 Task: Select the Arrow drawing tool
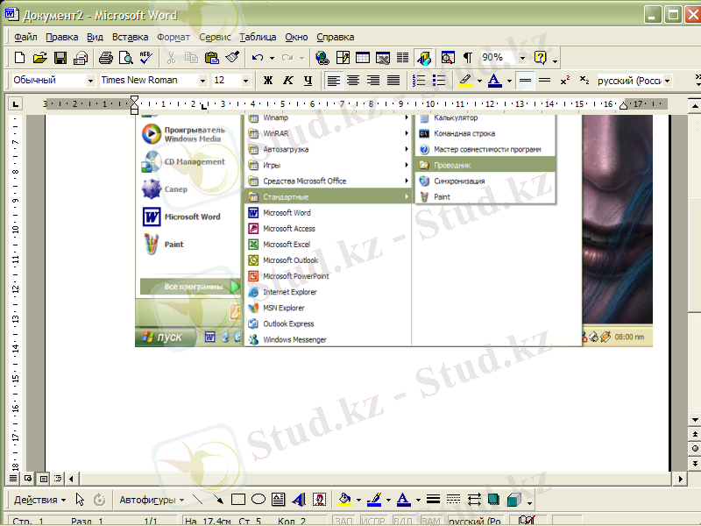pos(218,499)
